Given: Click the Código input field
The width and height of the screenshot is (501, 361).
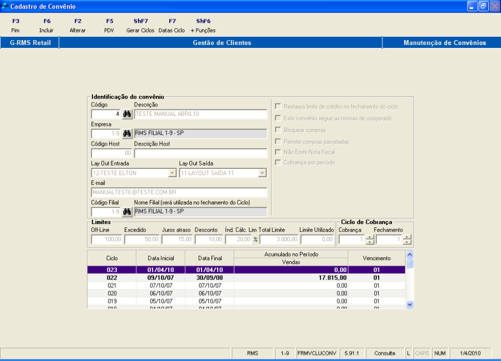Looking at the screenshot, I should click(106, 114).
